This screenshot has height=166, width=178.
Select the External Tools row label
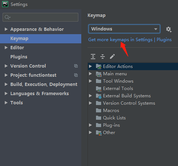tap(118, 89)
